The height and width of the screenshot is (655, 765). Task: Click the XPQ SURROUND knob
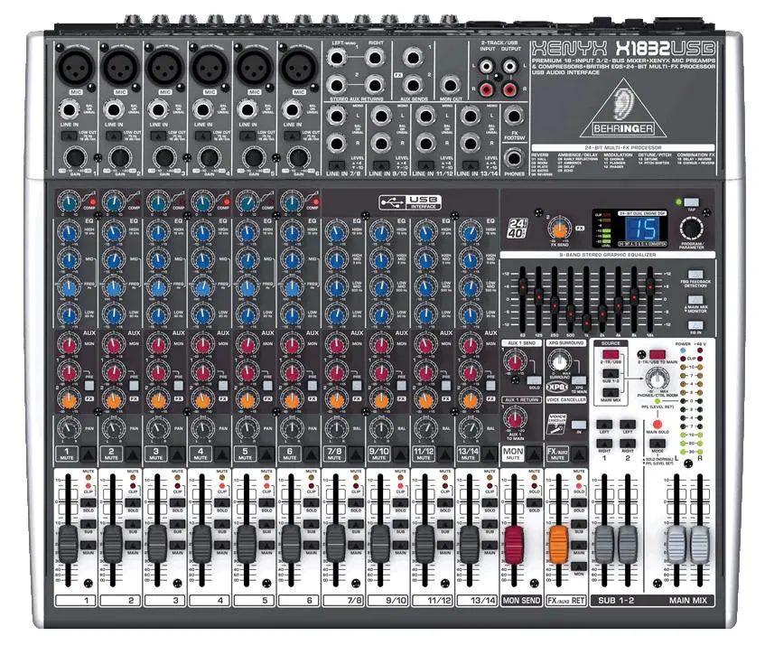click(559, 361)
